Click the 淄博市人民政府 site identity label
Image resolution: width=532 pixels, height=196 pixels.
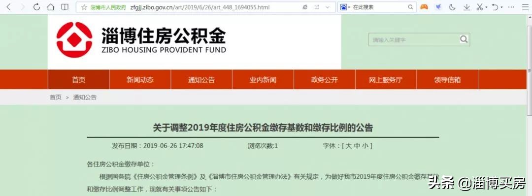click(108, 7)
